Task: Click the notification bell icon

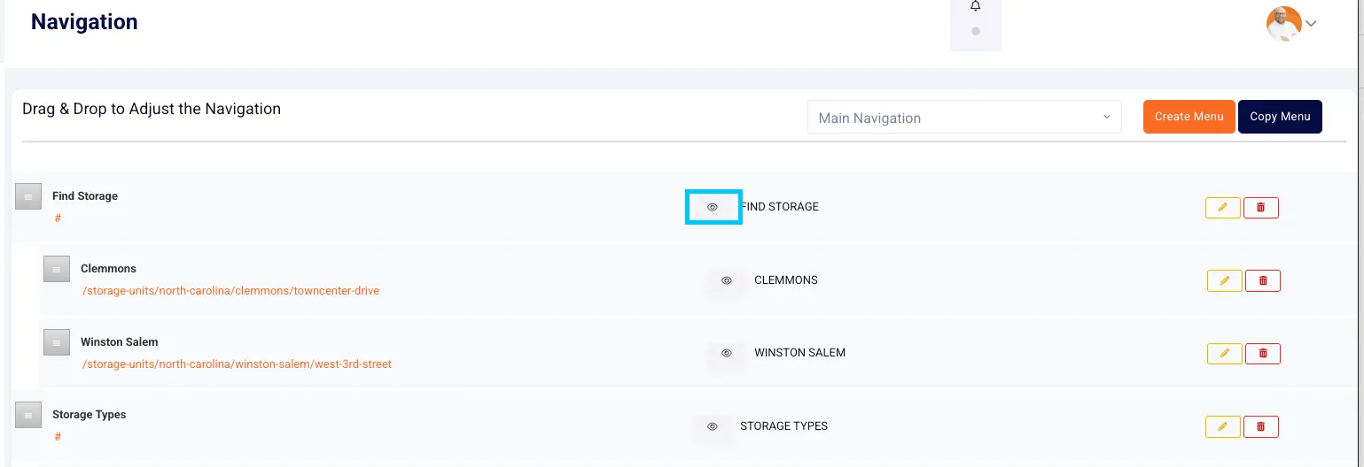Action: coord(976,7)
